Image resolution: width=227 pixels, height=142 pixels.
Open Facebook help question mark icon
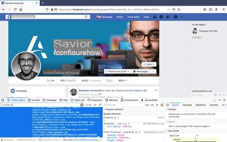point(176,17)
